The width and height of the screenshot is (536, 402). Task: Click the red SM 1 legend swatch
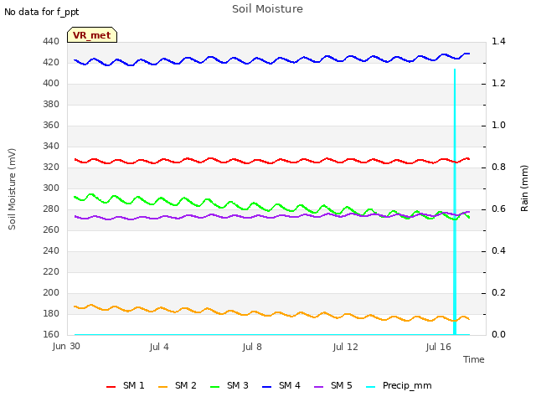coord(111,387)
